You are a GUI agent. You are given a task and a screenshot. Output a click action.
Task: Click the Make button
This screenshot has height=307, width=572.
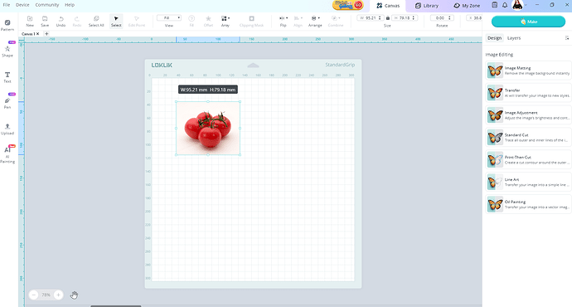coord(528,22)
